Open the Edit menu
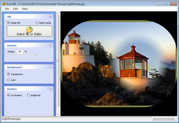 coord(16,9)
